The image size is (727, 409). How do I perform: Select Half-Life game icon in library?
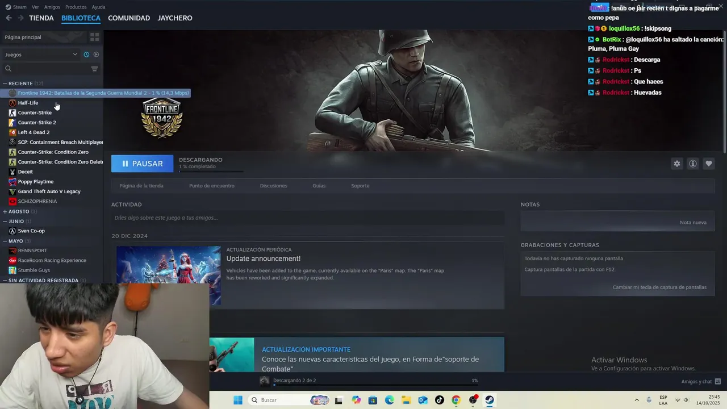[x=12, y=103]
